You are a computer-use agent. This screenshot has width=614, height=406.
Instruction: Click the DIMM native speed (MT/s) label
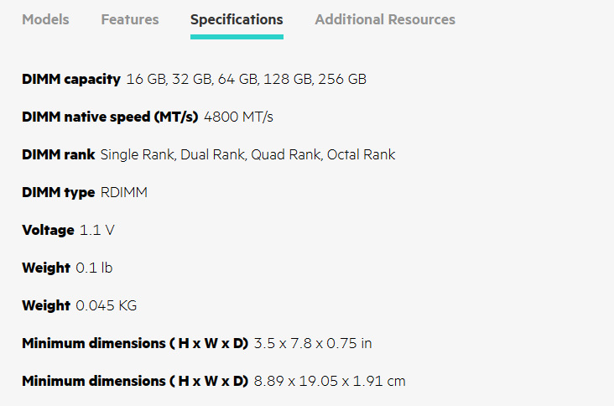110,117
